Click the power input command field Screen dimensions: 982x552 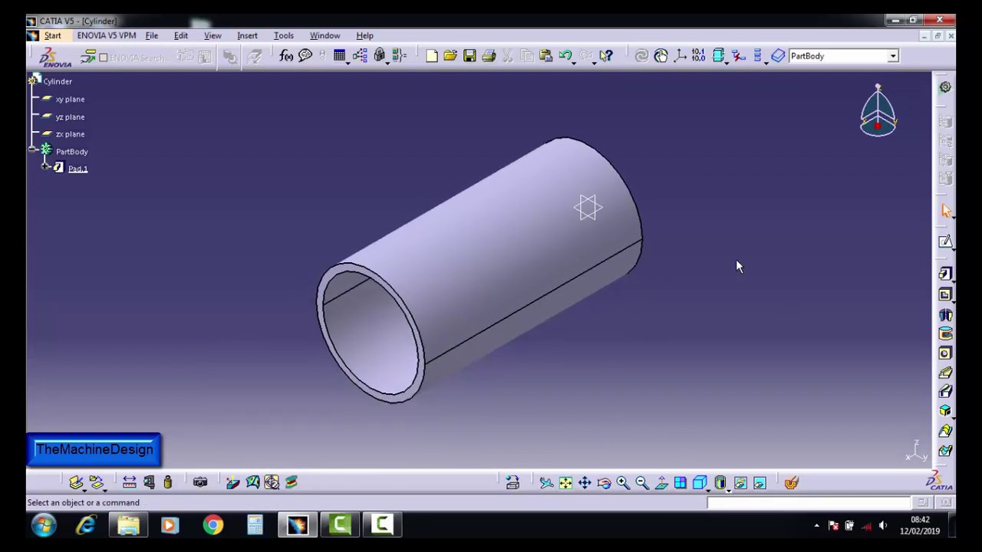coord(808,503)
